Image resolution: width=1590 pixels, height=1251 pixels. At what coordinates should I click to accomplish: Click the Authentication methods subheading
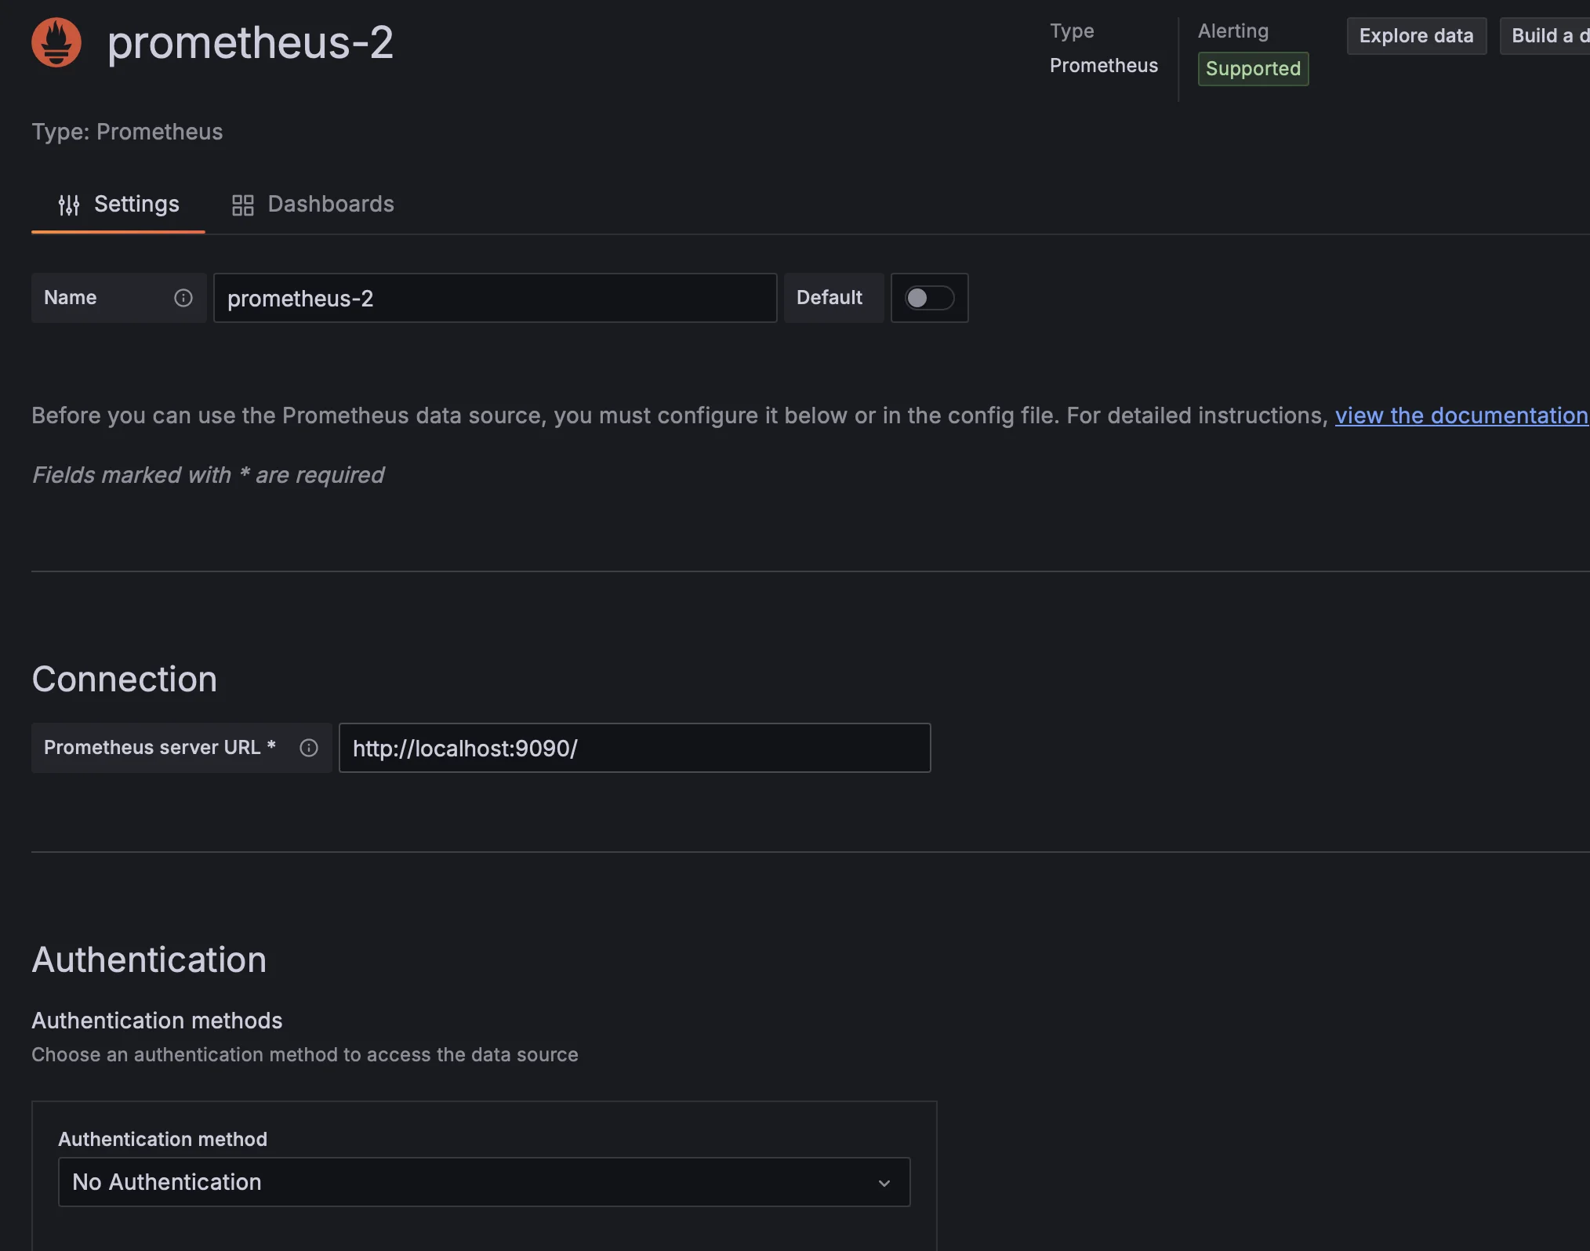[157, 1021]
